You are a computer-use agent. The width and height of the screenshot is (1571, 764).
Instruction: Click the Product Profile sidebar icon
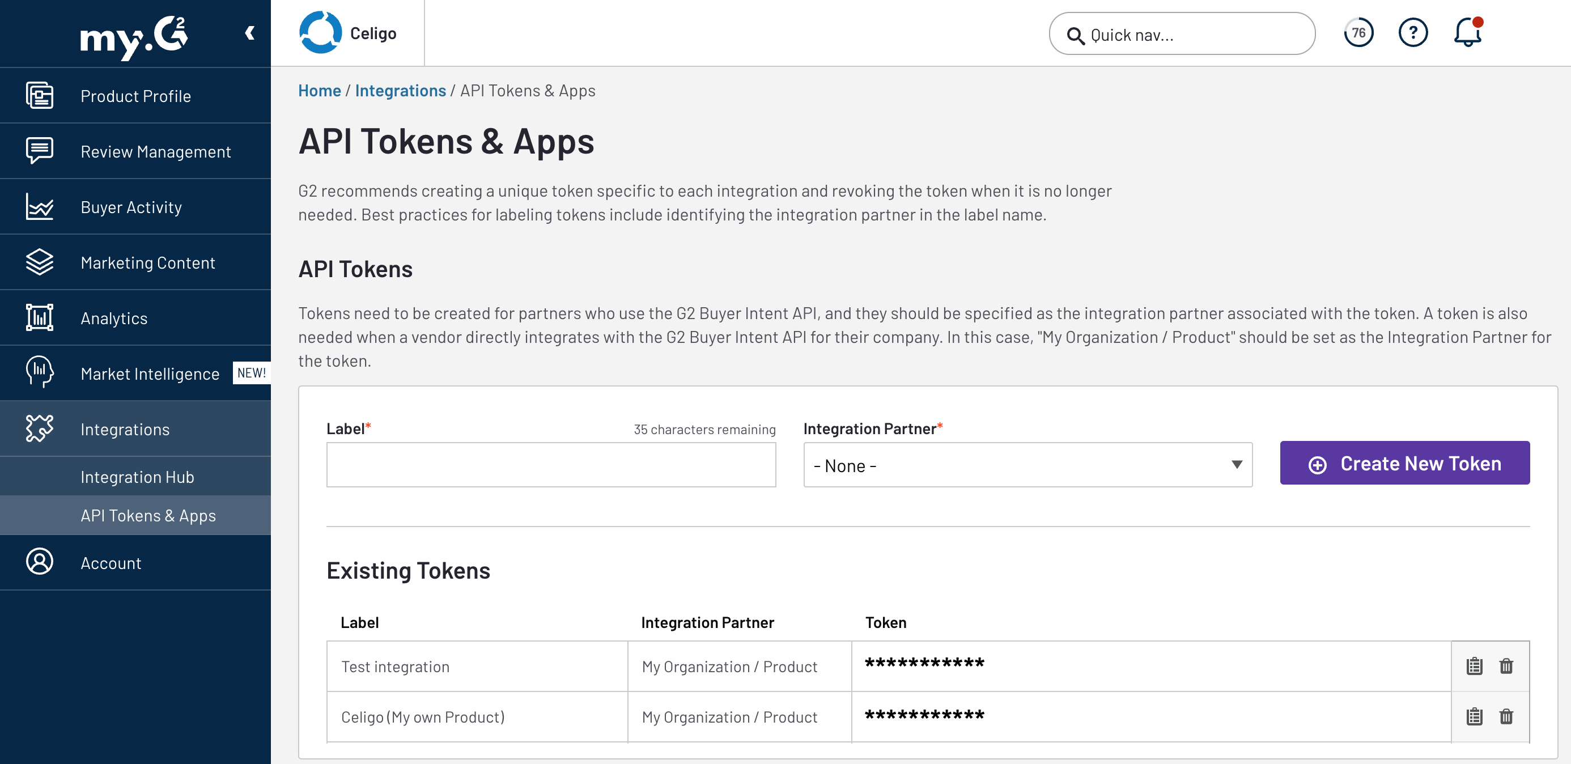[40, 96]
